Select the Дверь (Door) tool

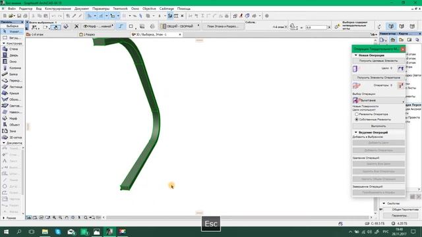12,55
